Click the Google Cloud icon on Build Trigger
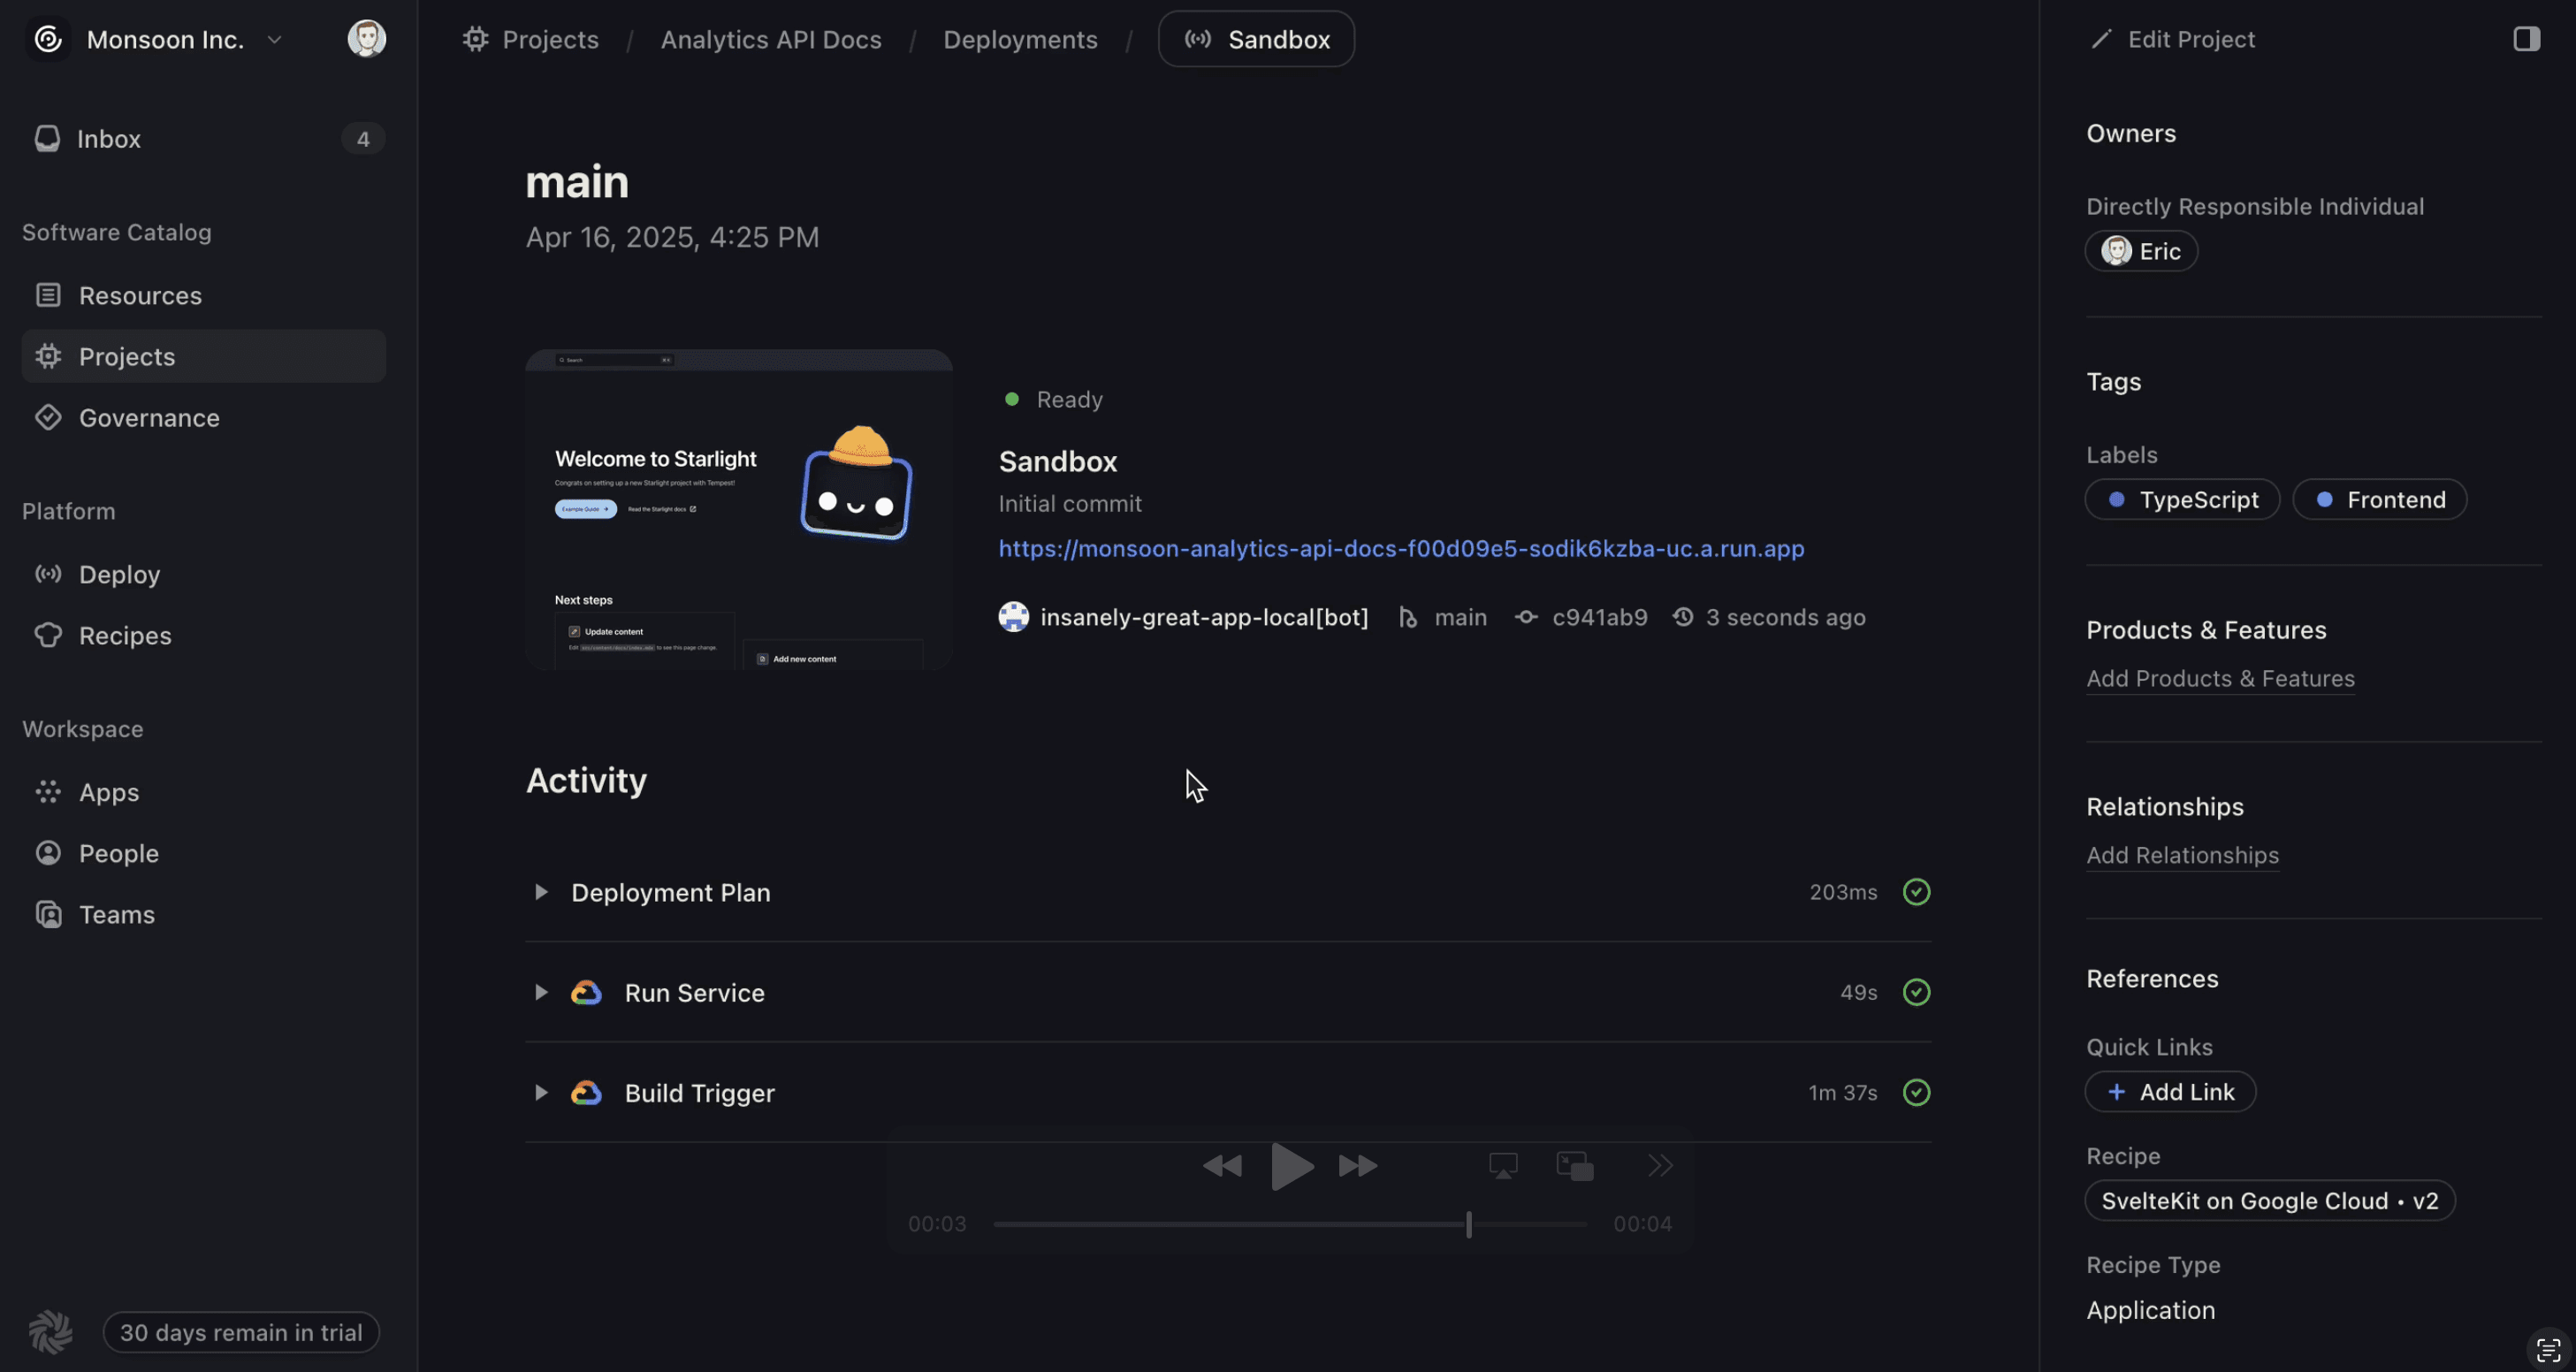Viewport: 2576px width, 1372px height. [586, 1092]
